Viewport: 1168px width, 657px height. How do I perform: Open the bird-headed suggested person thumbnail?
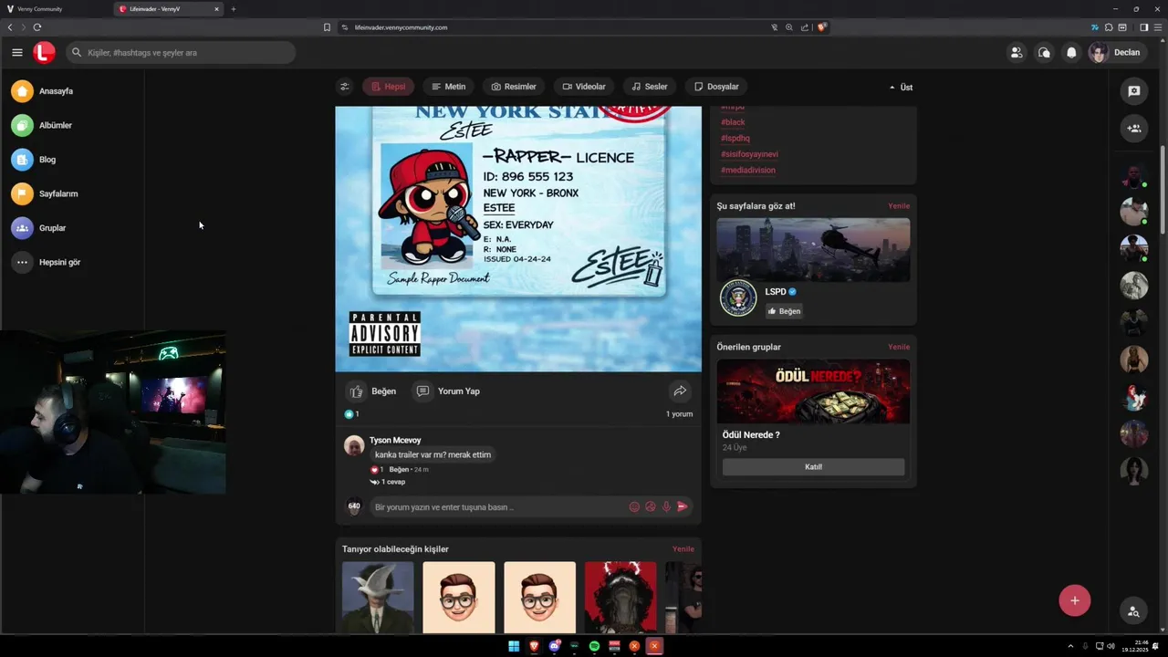(378, 597)
